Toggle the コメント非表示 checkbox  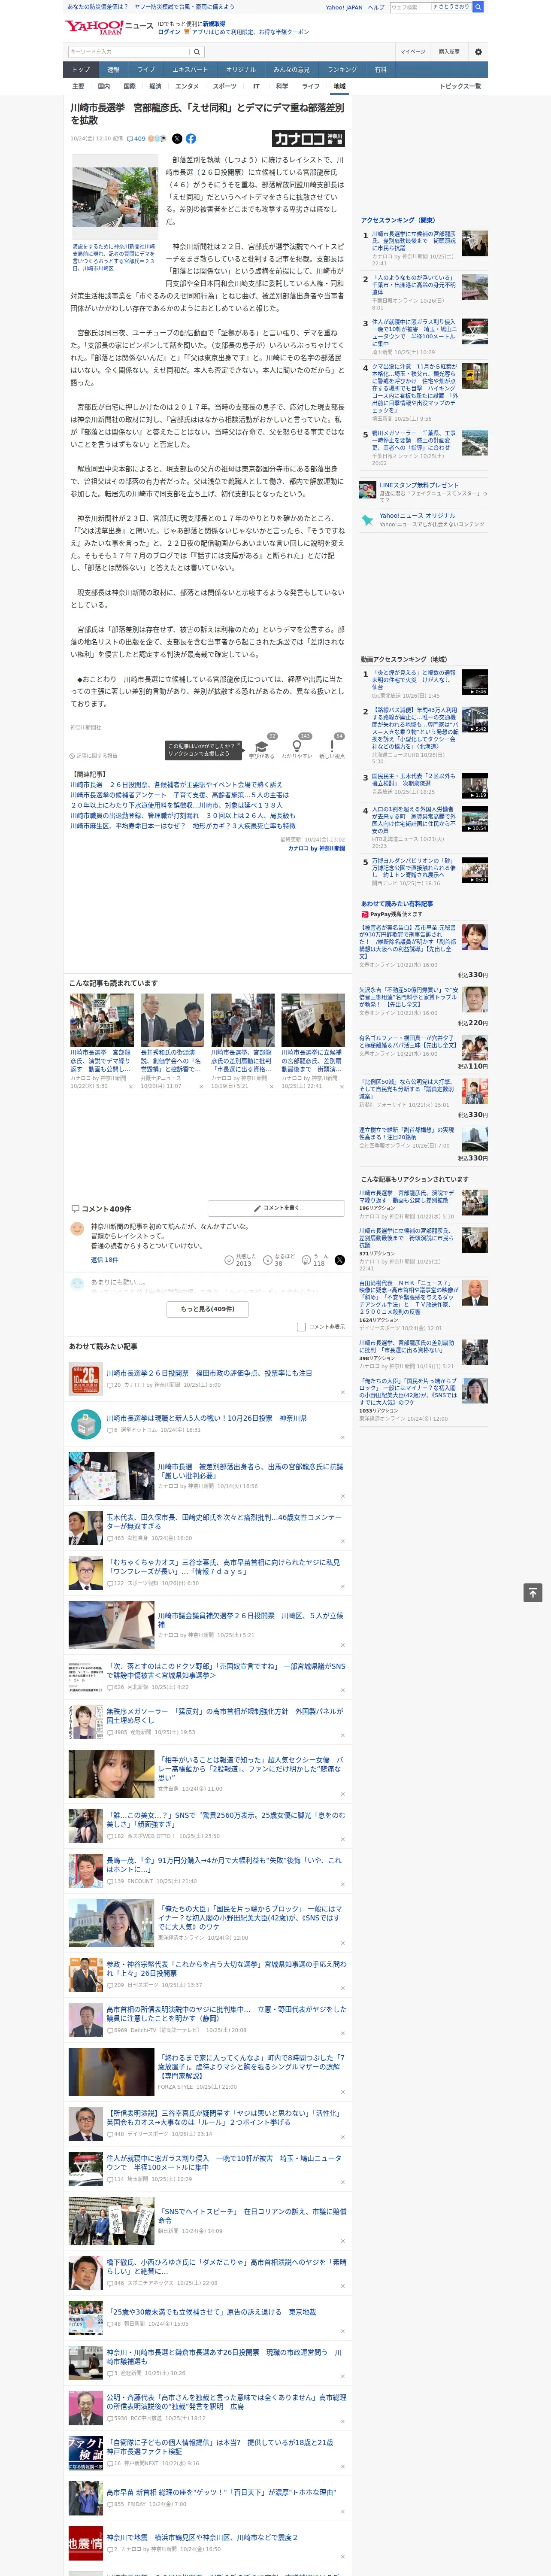tap(301, 1327)
